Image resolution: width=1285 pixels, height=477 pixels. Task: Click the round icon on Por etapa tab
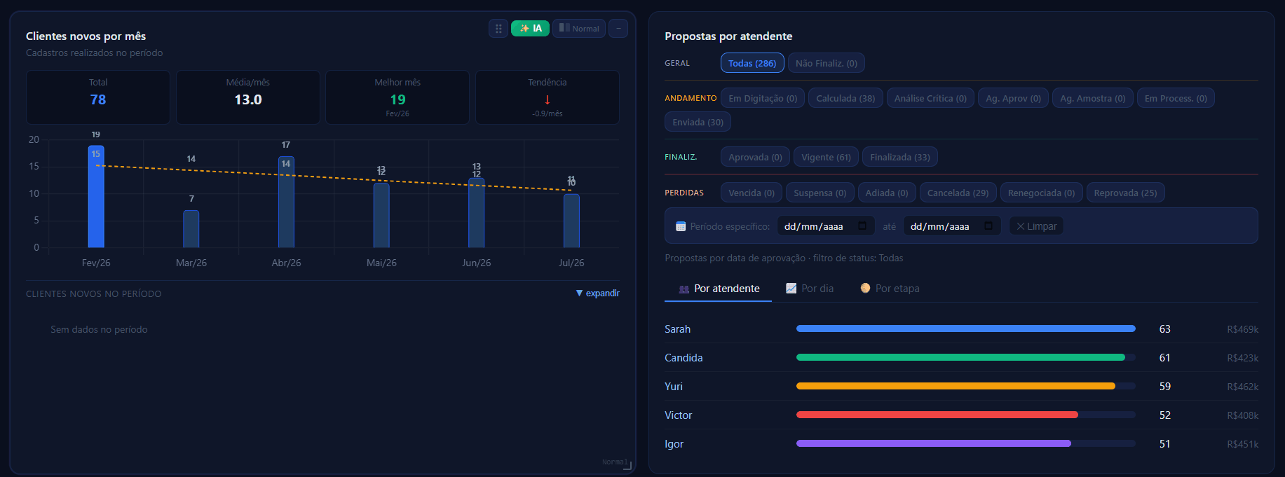865,288
